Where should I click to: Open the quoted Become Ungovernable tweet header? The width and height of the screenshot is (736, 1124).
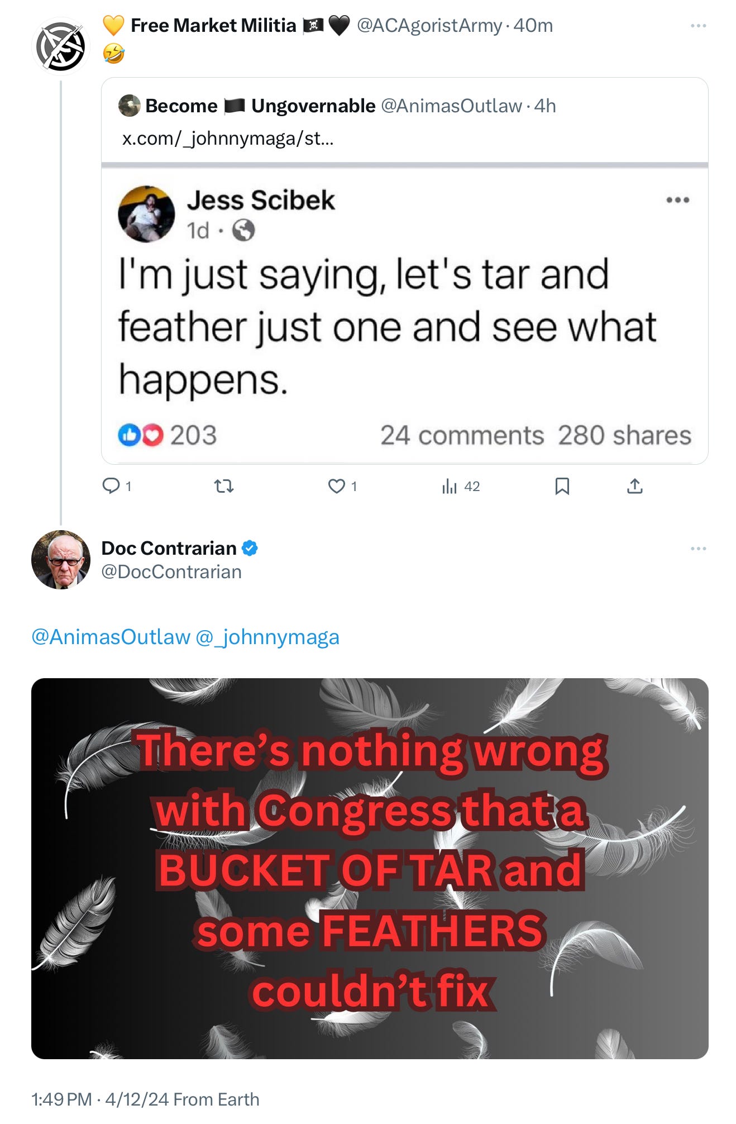[x=337, y=106]
